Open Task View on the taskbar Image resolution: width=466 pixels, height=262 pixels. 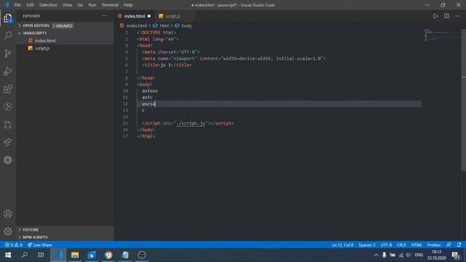coord(41,255)
